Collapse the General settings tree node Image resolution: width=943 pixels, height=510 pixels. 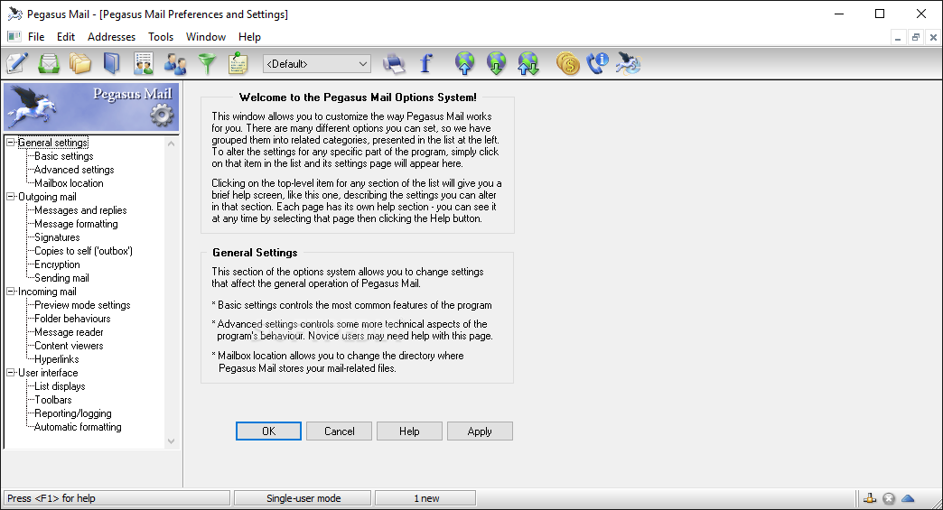pyautogui.click(x=10, y=143)
